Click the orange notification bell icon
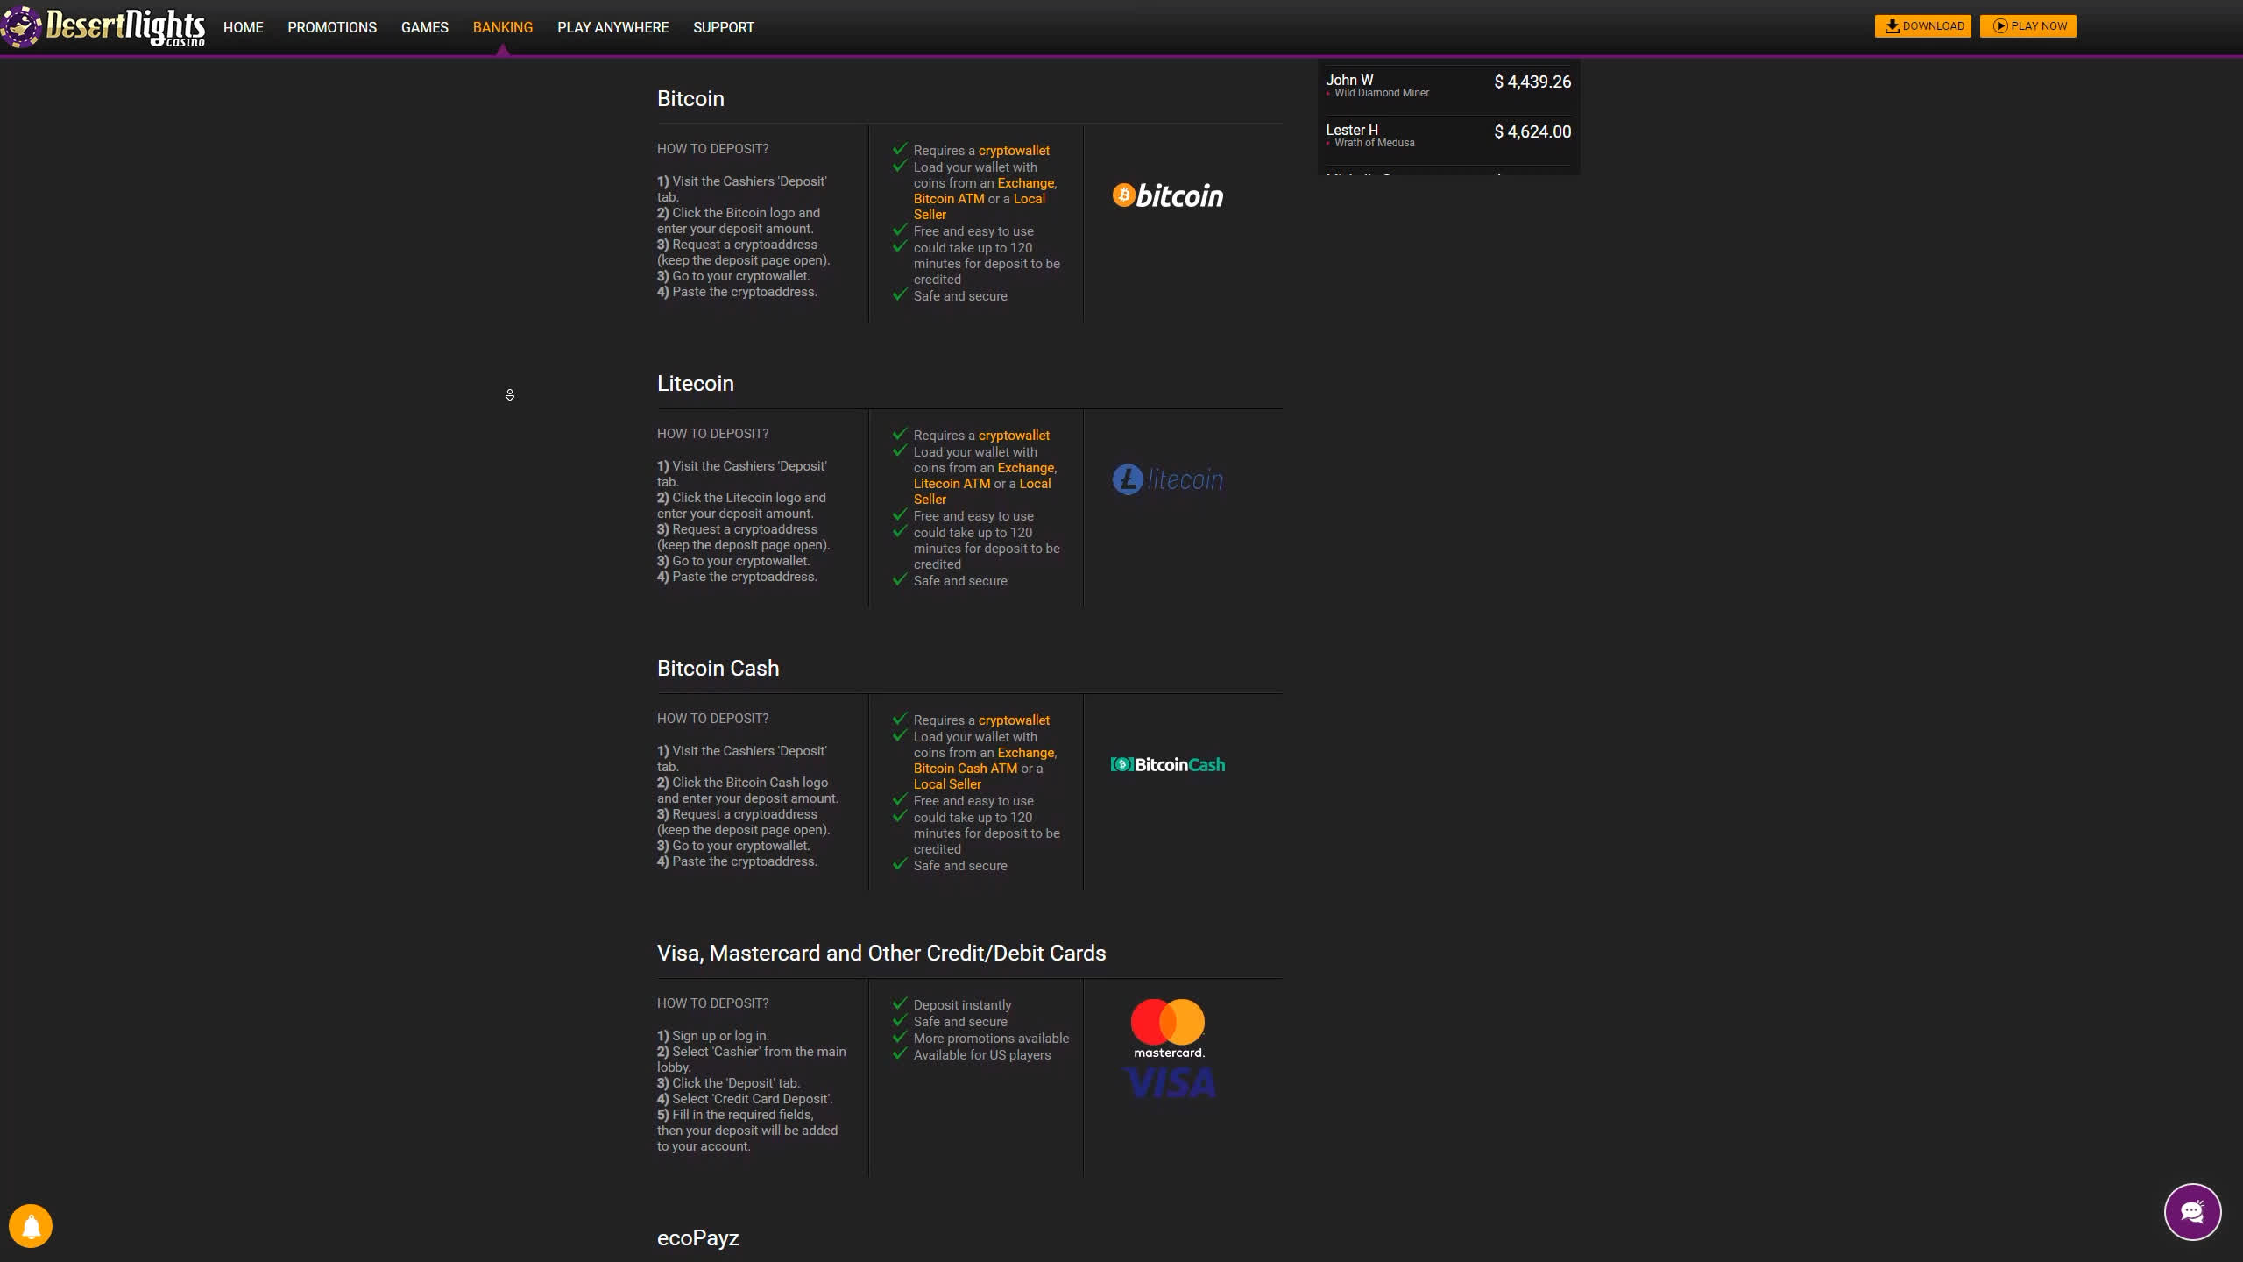This screenshot has height=1262, width=2243. pyautogui.click(x=31, y=1225)
